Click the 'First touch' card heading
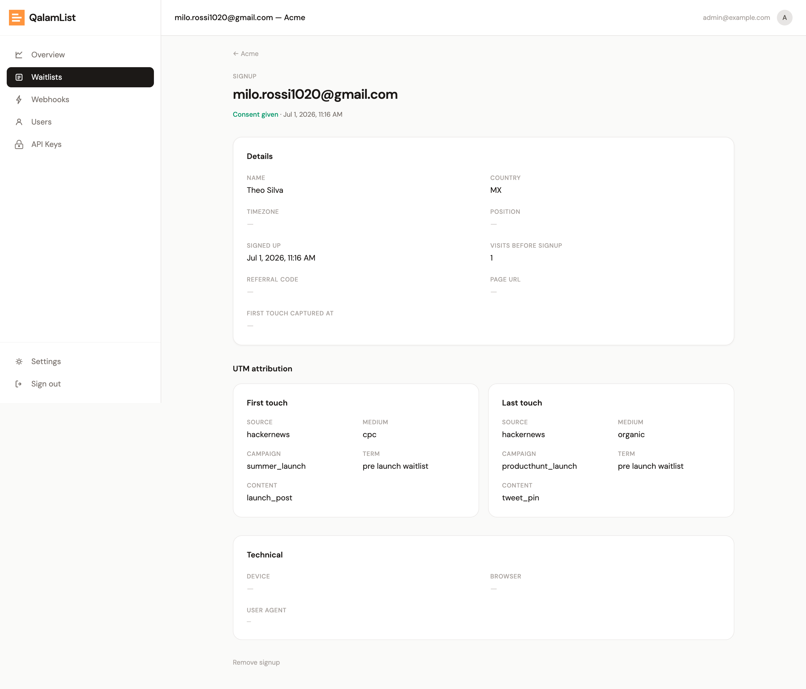Screen dimensions: 806x689 point(267,403)
